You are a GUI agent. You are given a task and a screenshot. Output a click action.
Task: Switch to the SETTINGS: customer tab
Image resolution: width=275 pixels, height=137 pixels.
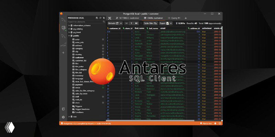[x=128, y=18]
